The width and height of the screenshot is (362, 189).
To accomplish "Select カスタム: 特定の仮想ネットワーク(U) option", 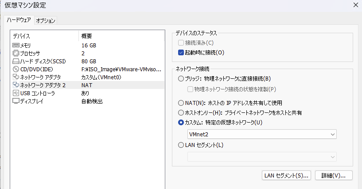I will (181, 123).
